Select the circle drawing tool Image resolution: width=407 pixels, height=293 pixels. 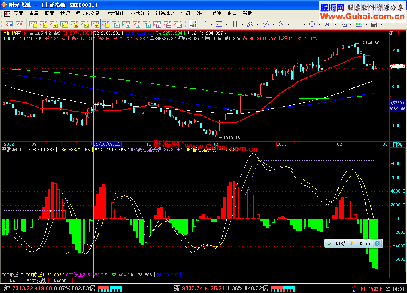312,24
